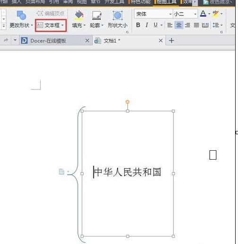
Task: Click the Docer logo icon
Action: pyautogui.click(x=25, y=41)
